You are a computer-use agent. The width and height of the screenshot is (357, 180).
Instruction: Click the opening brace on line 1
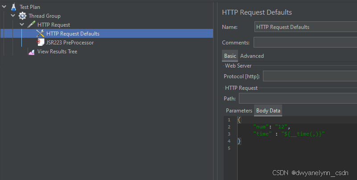click(239, 120)
